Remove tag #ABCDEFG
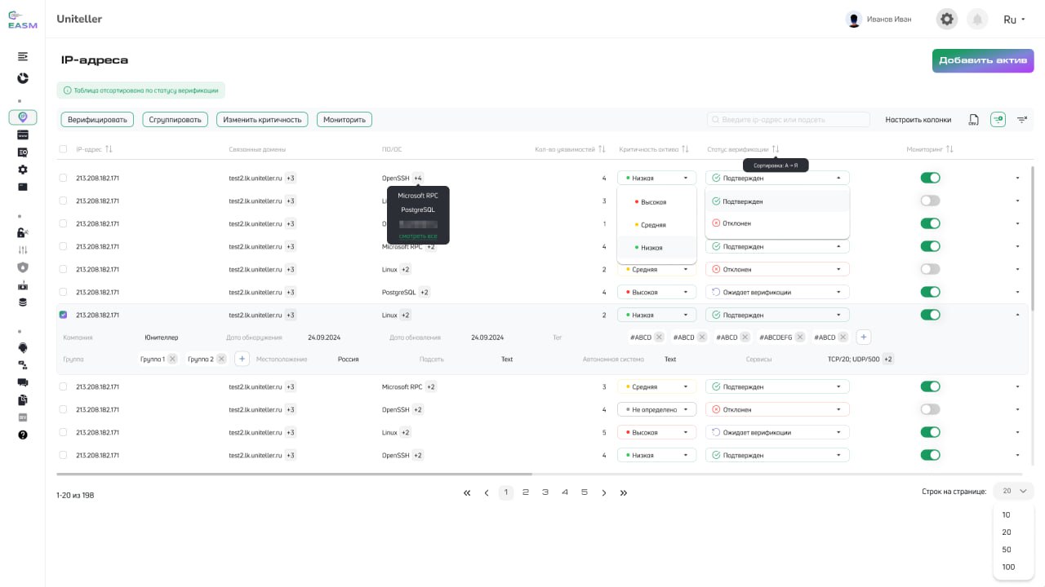Screen dimensions: 1045x587 click(x=800, y=338)
